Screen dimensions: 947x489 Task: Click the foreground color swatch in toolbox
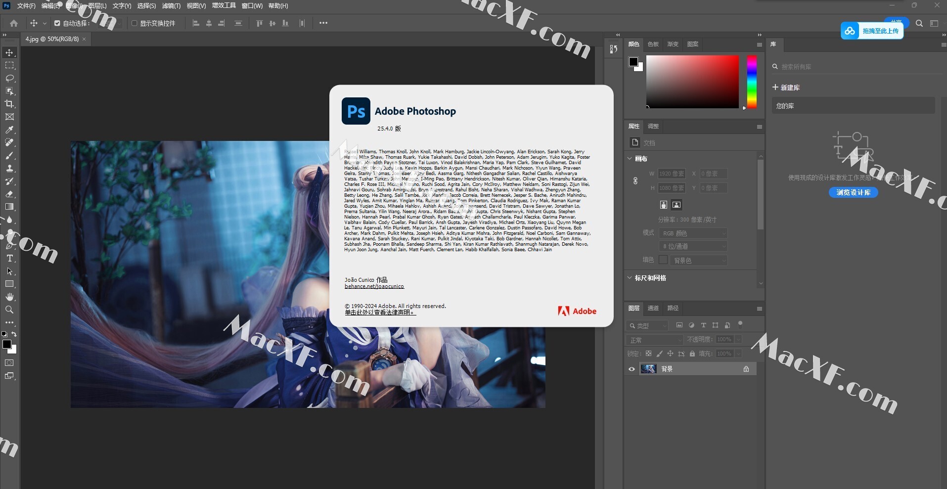7,344
